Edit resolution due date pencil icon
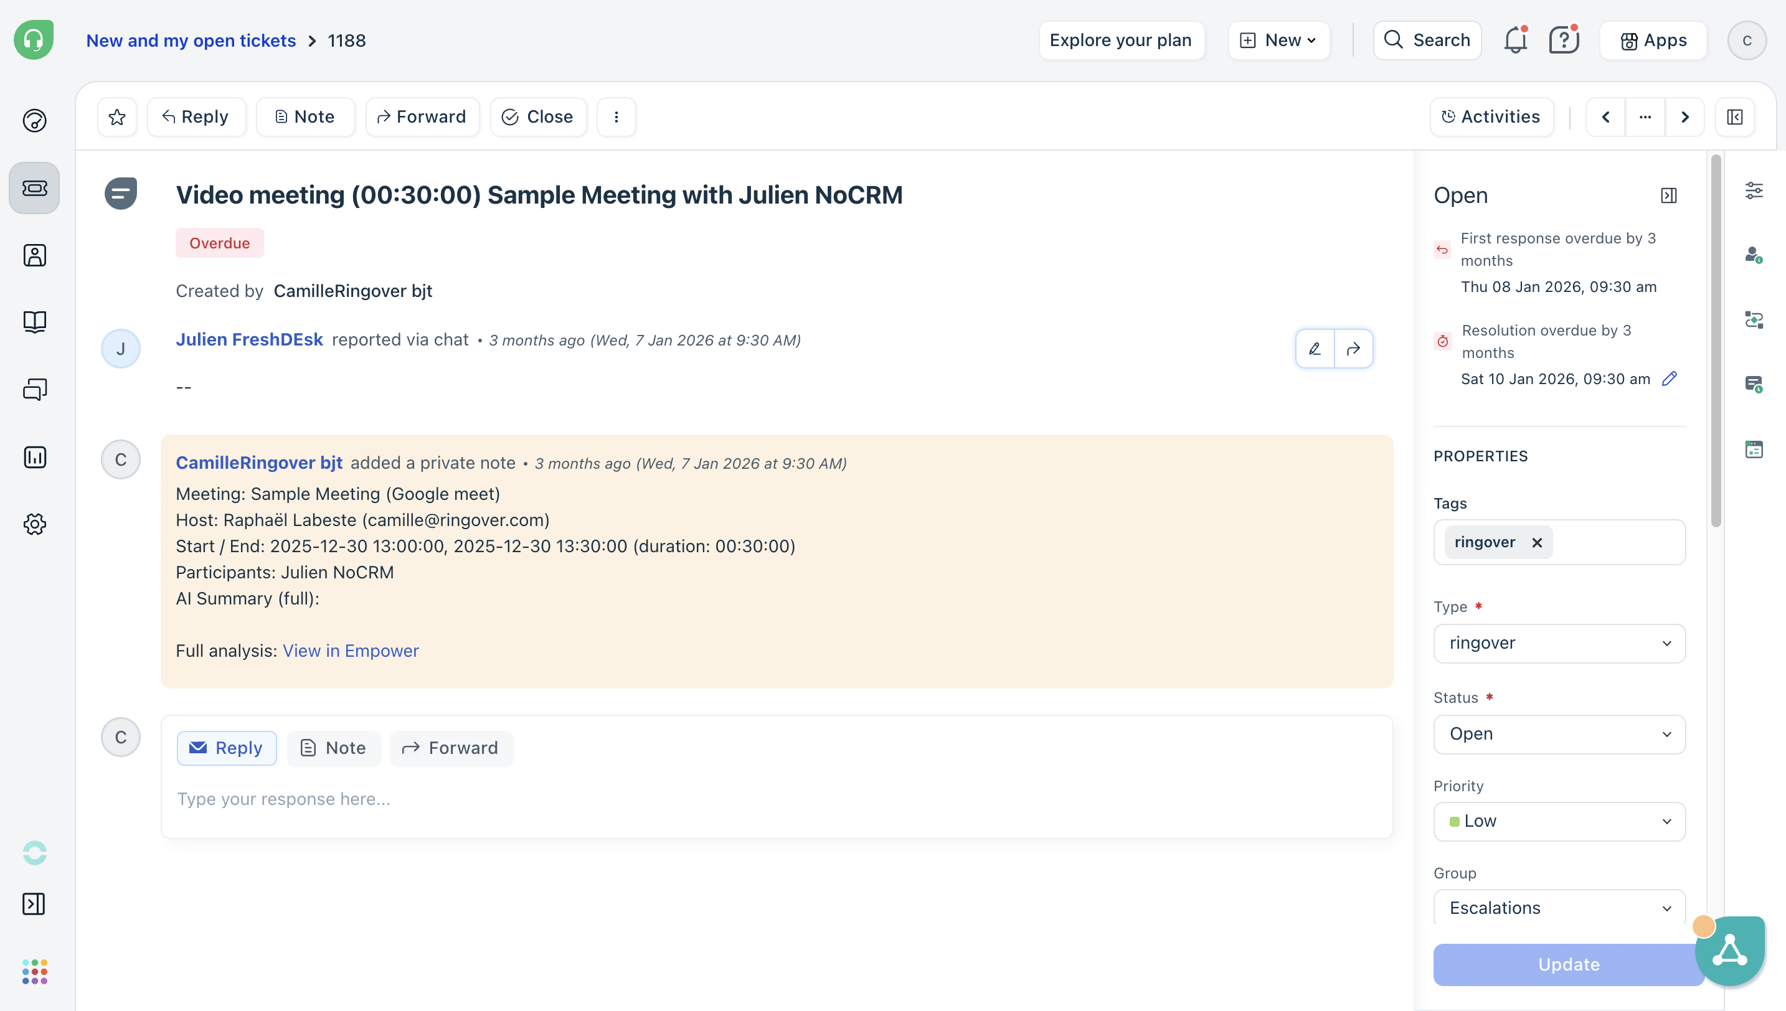The image size is (1786, 1011). tap(1670, 379)
